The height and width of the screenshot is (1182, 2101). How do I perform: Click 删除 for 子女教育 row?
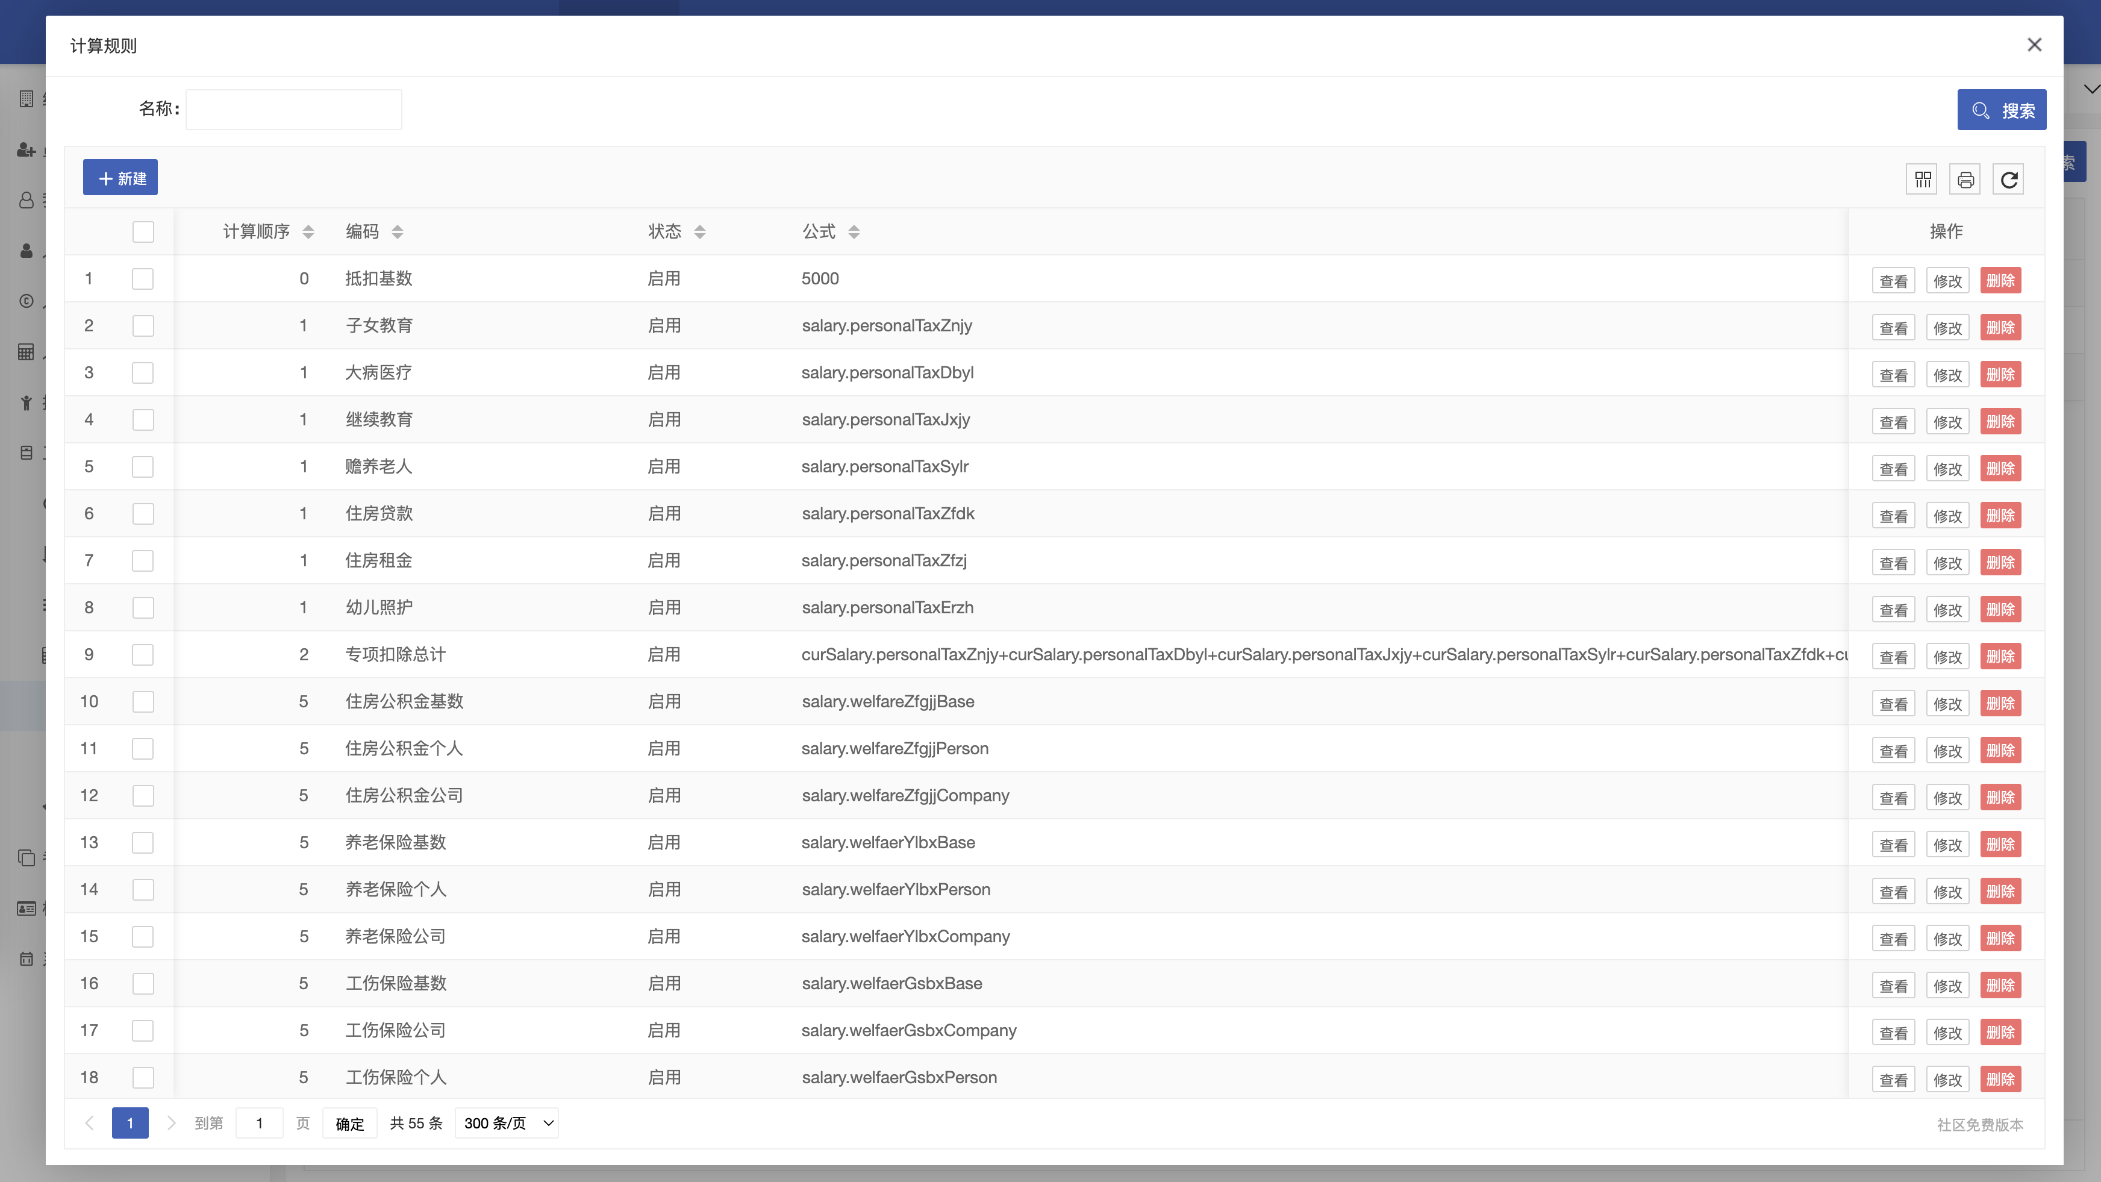point(2000,328)
